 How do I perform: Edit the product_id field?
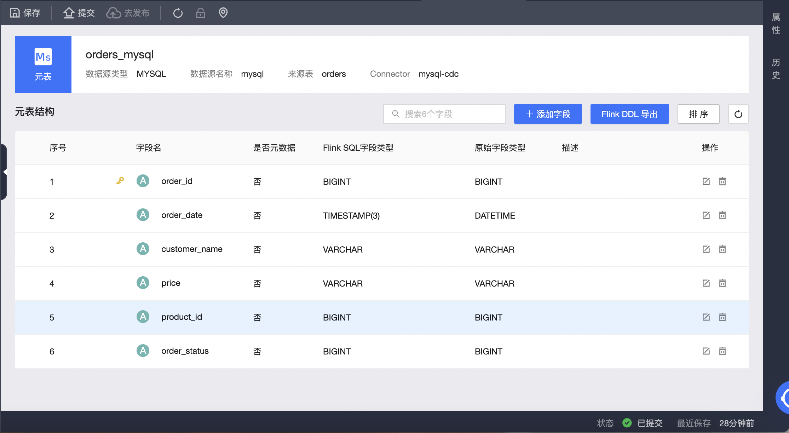coord(706,317)
